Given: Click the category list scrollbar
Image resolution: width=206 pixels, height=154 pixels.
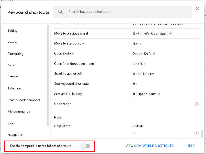Looking at the screenshot, I should click(48, 75).
